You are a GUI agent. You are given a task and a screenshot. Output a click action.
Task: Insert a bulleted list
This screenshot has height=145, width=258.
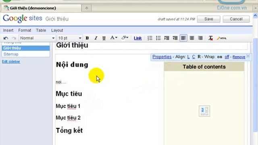(x=158, y=38)
